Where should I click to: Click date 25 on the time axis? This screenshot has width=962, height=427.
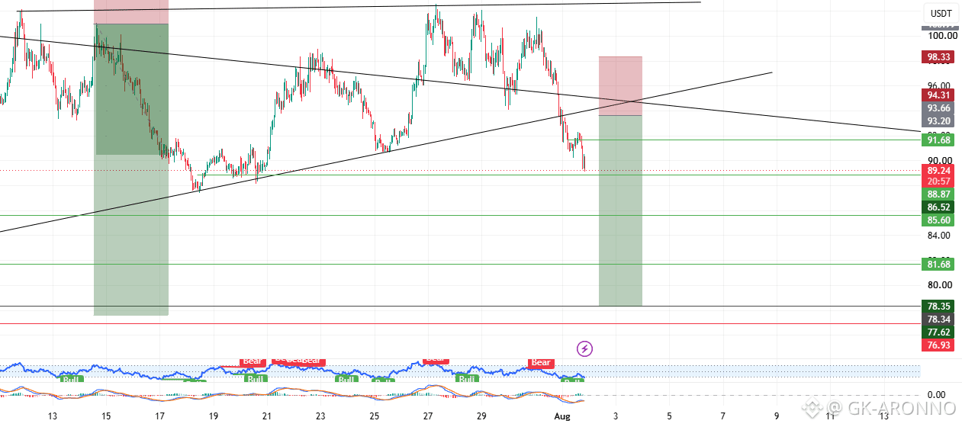tap(375, 416)
